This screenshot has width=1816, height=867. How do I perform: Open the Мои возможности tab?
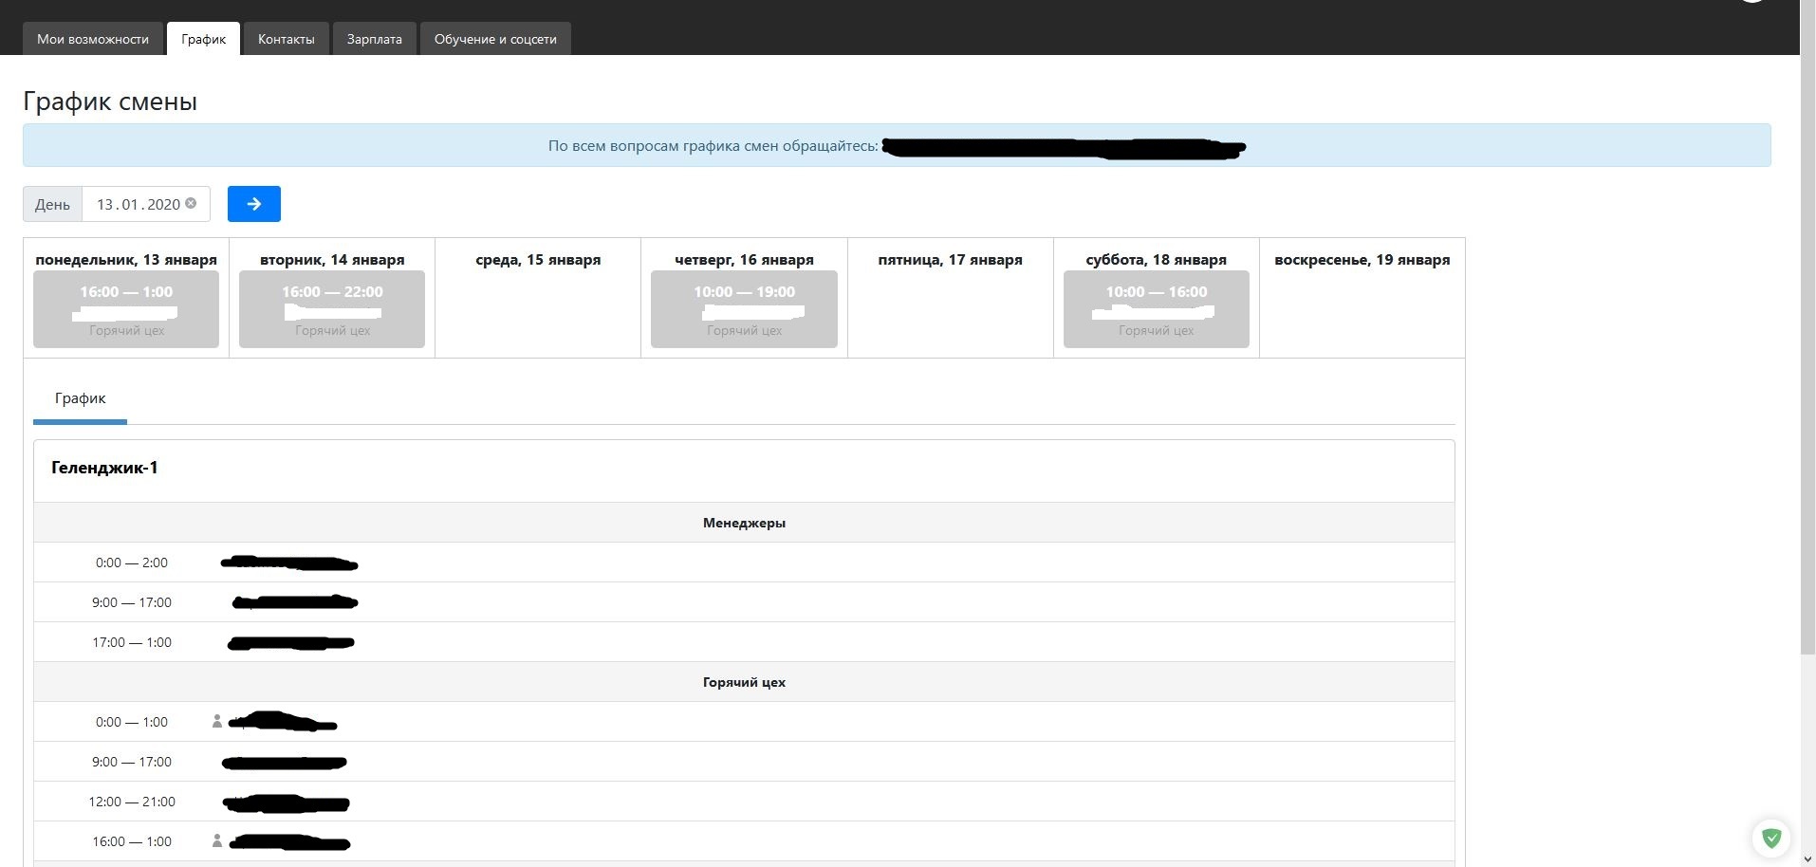coord(93,39)
